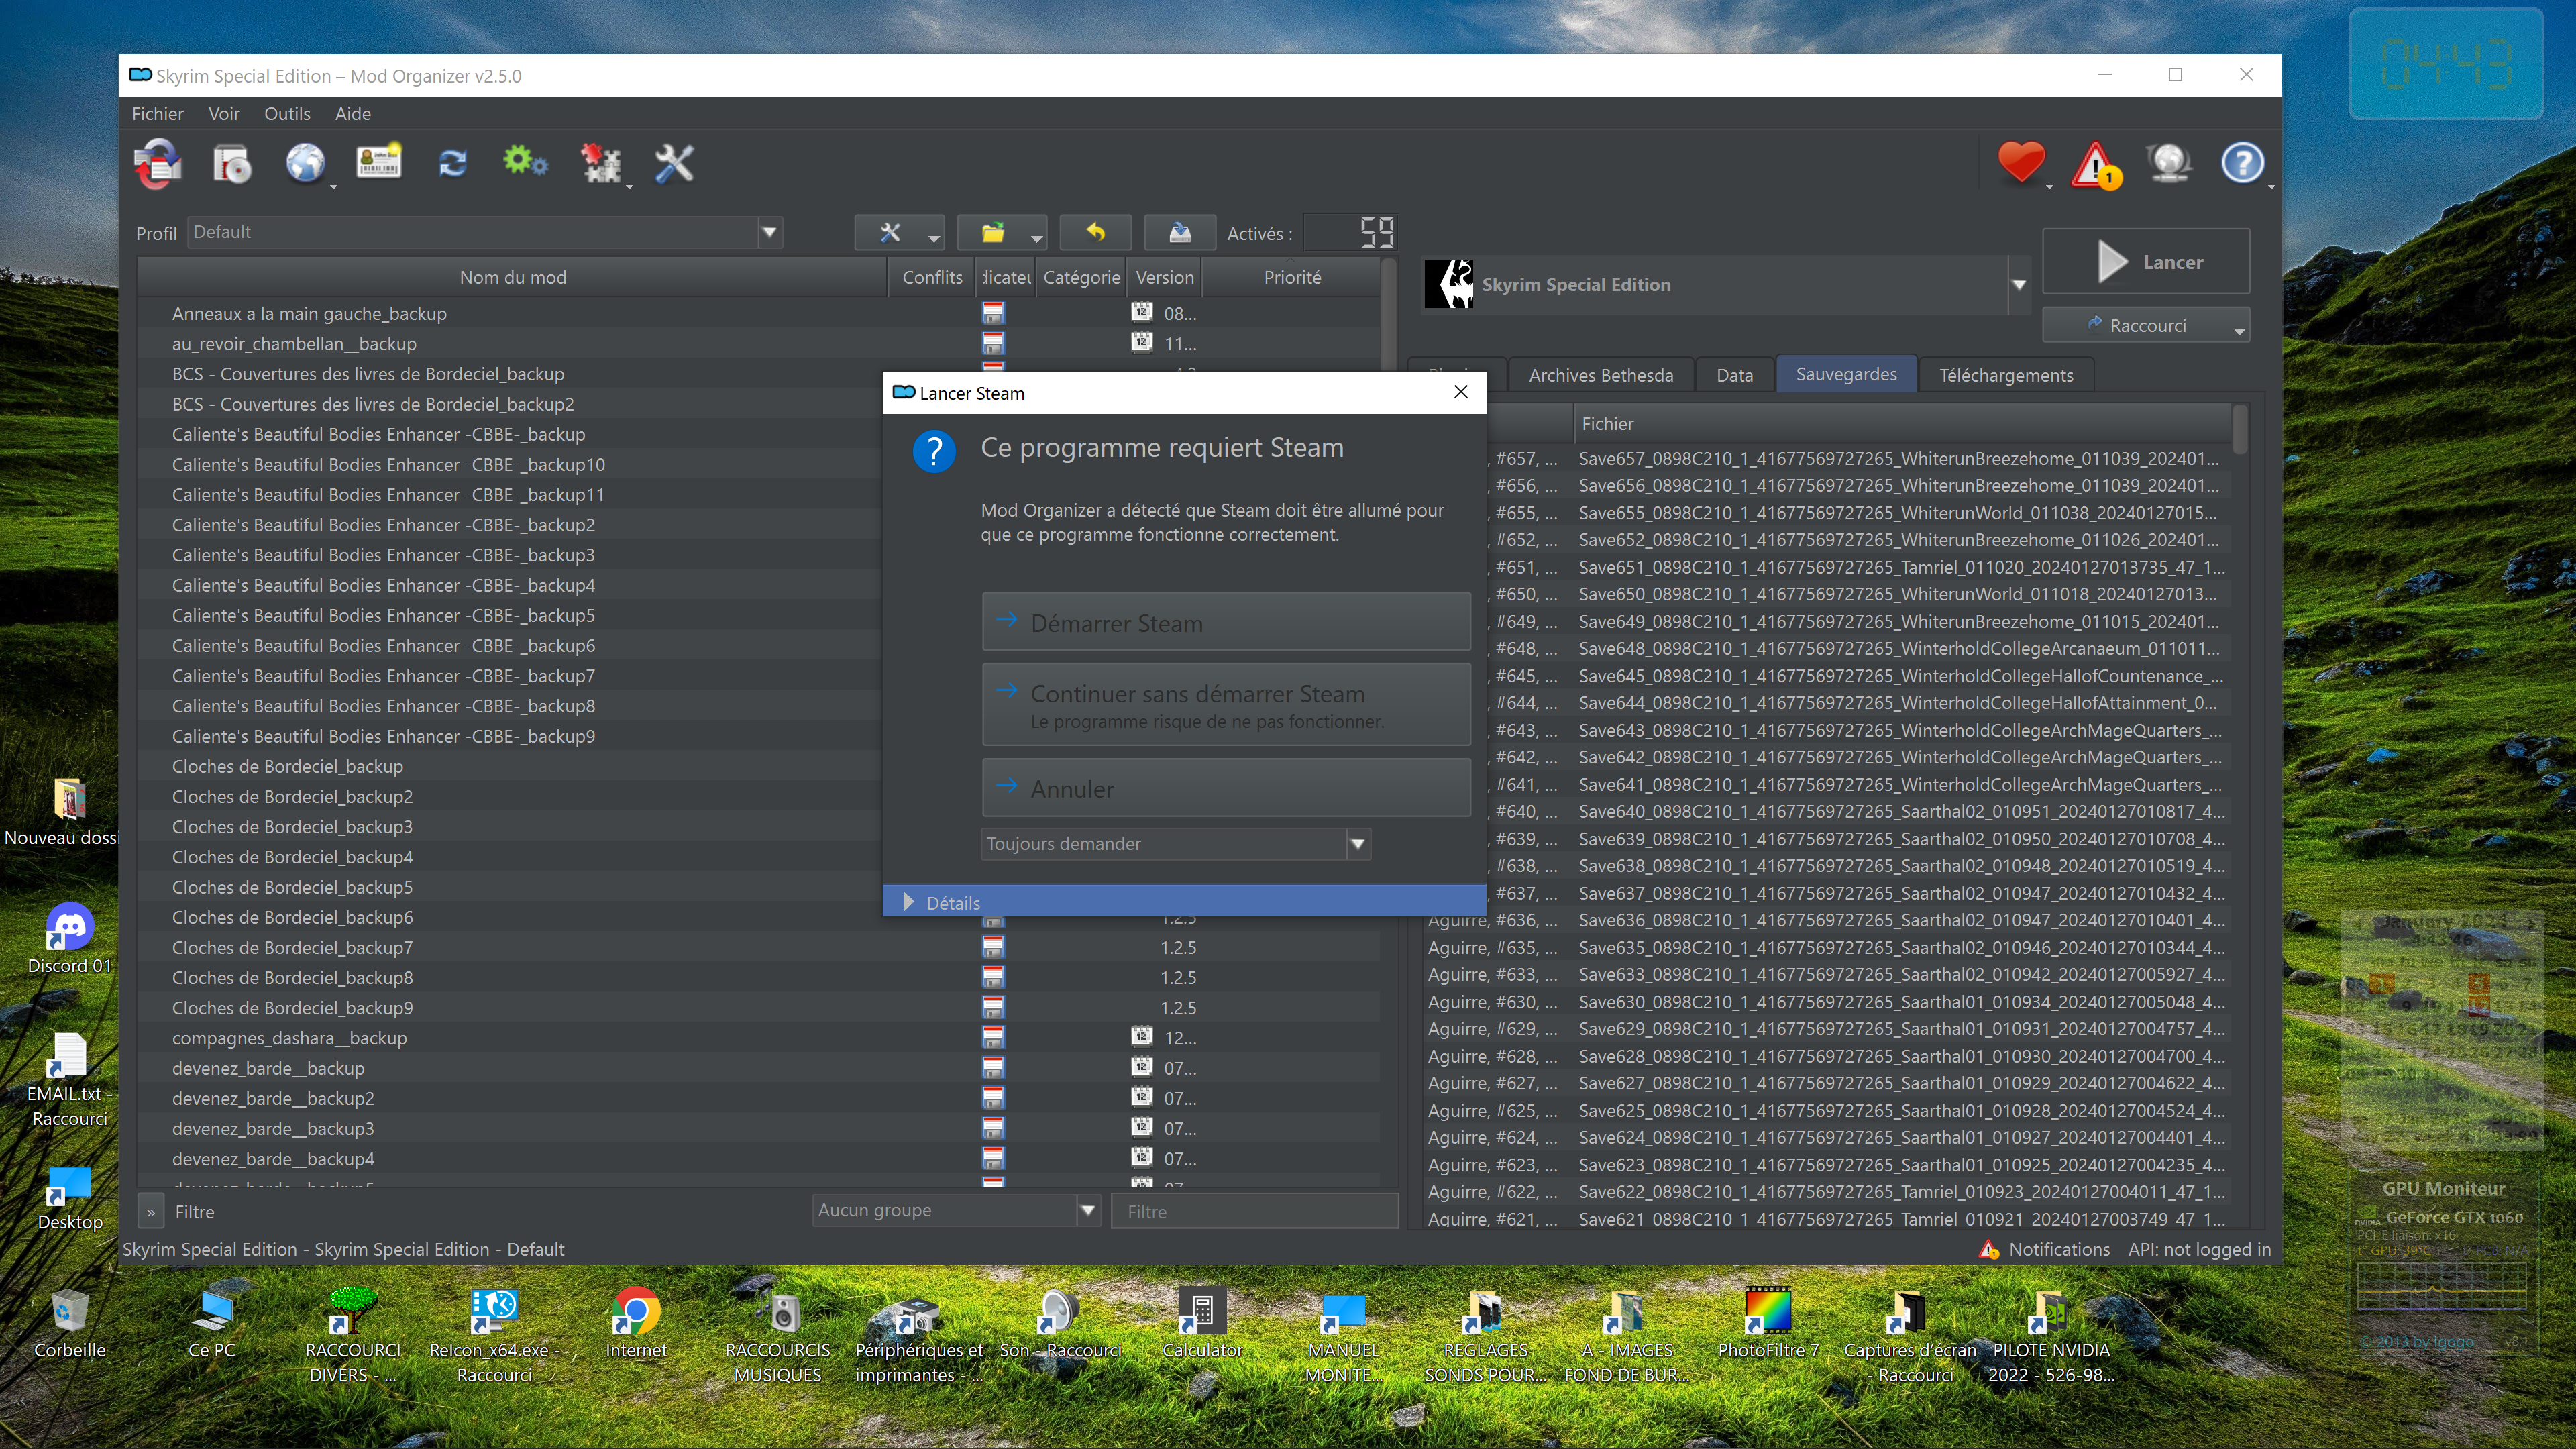Image resolution: width=2576 pixels, height=1449 pixels.
Task: Click flag icon in compagnes_dashara__backup row
Action: click(993, 1037)
